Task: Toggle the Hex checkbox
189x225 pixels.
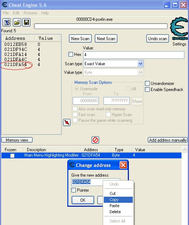Action: [x=71, y=54]
